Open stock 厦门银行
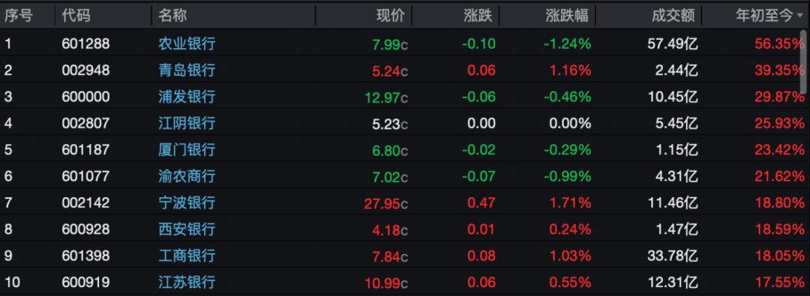Viewport: 810px width, 296px height. [187, 150]
